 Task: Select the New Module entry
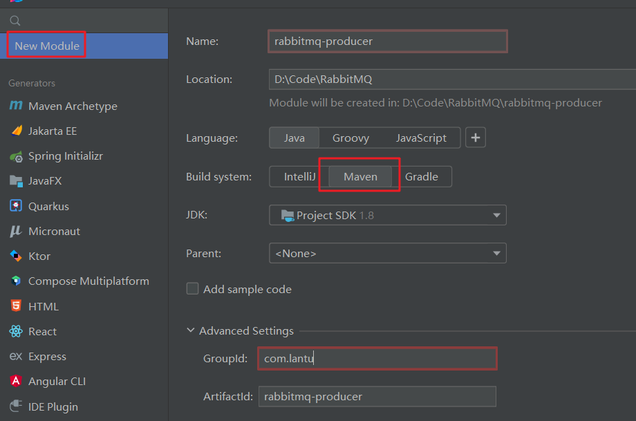(x=84, y=46)
